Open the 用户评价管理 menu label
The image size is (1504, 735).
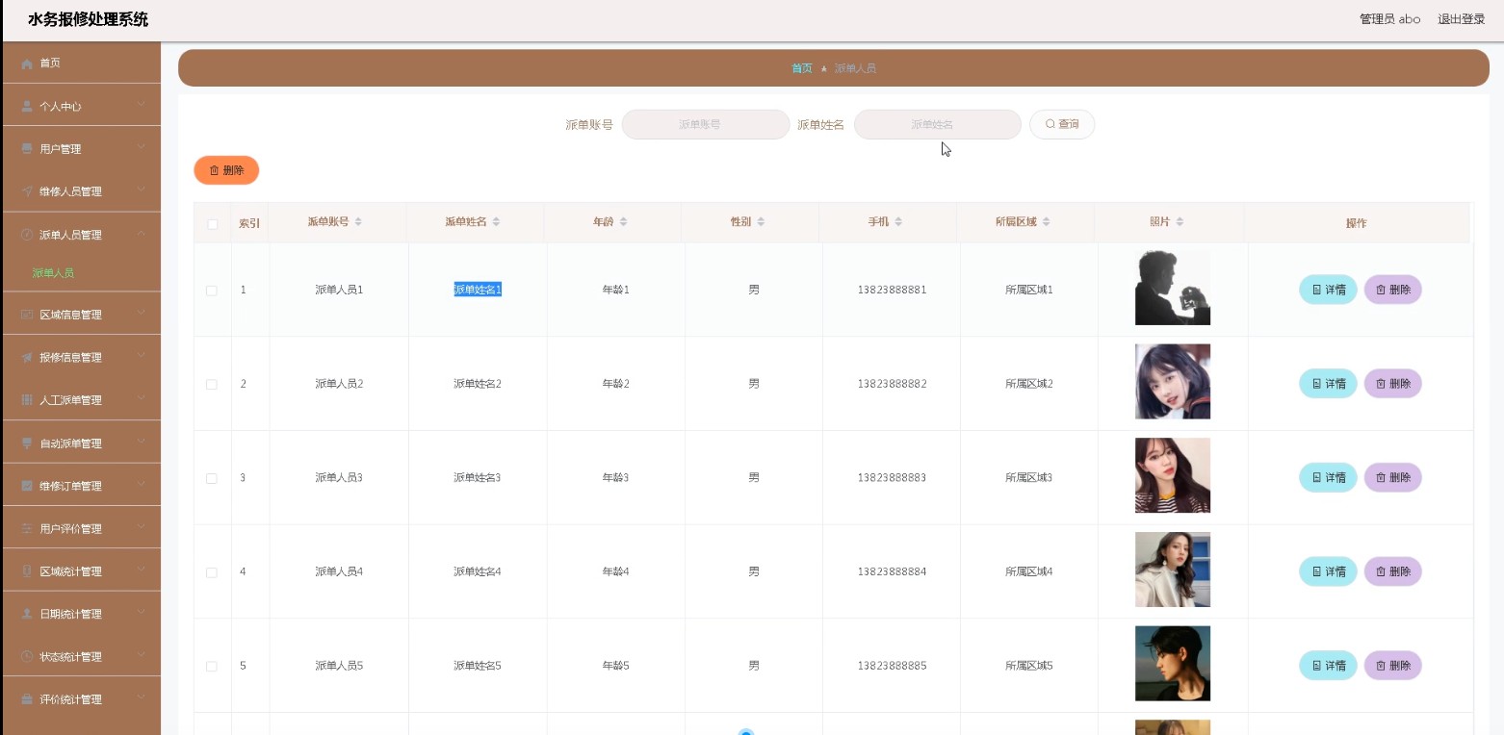(x=70, y=529)
